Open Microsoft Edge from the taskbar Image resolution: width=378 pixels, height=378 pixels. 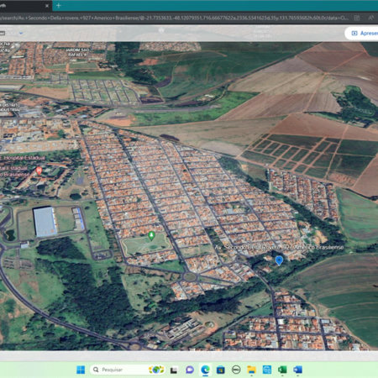(205, 370)
